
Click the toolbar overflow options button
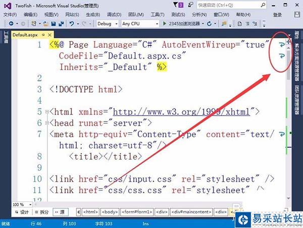click(x=264, y=24)
